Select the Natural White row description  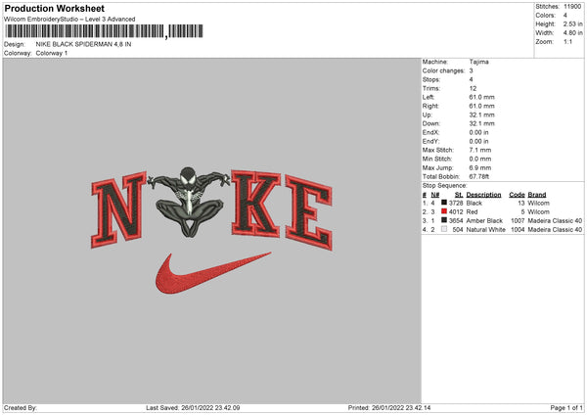pyautogui.click(x=485, y=230)
